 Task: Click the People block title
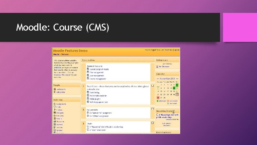coord(56,85)
